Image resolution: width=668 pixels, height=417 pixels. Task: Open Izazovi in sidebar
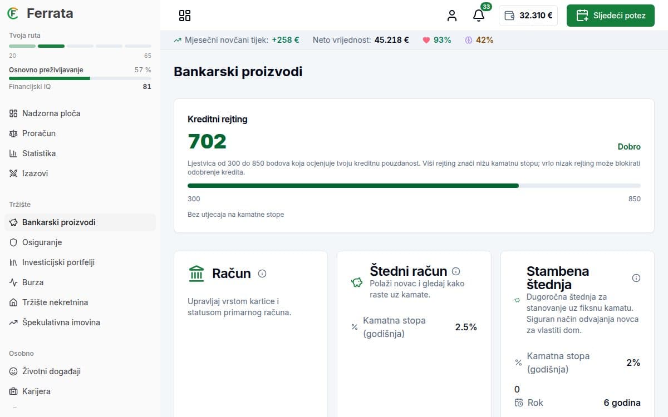80,173
